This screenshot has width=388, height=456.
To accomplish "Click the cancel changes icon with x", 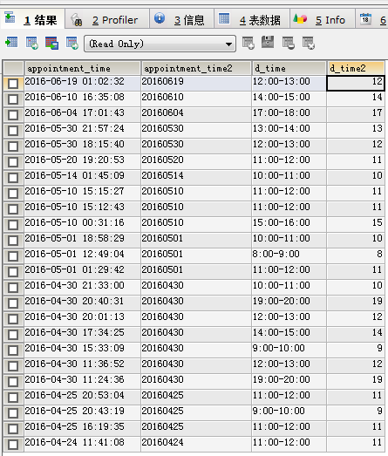I will [x=309, y=43].
